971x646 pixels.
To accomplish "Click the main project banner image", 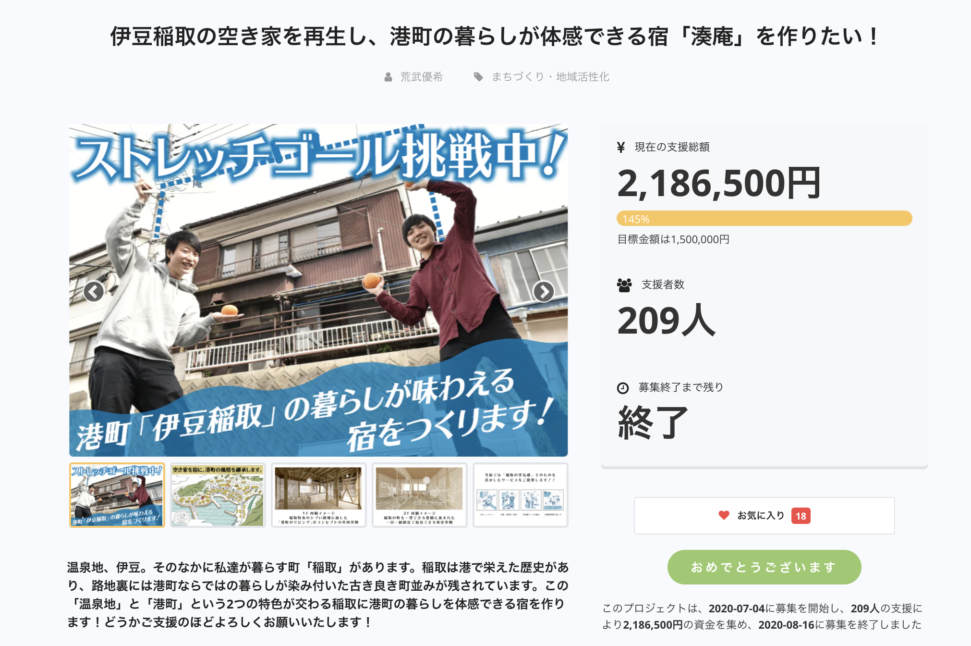I will tap(318, 290).
